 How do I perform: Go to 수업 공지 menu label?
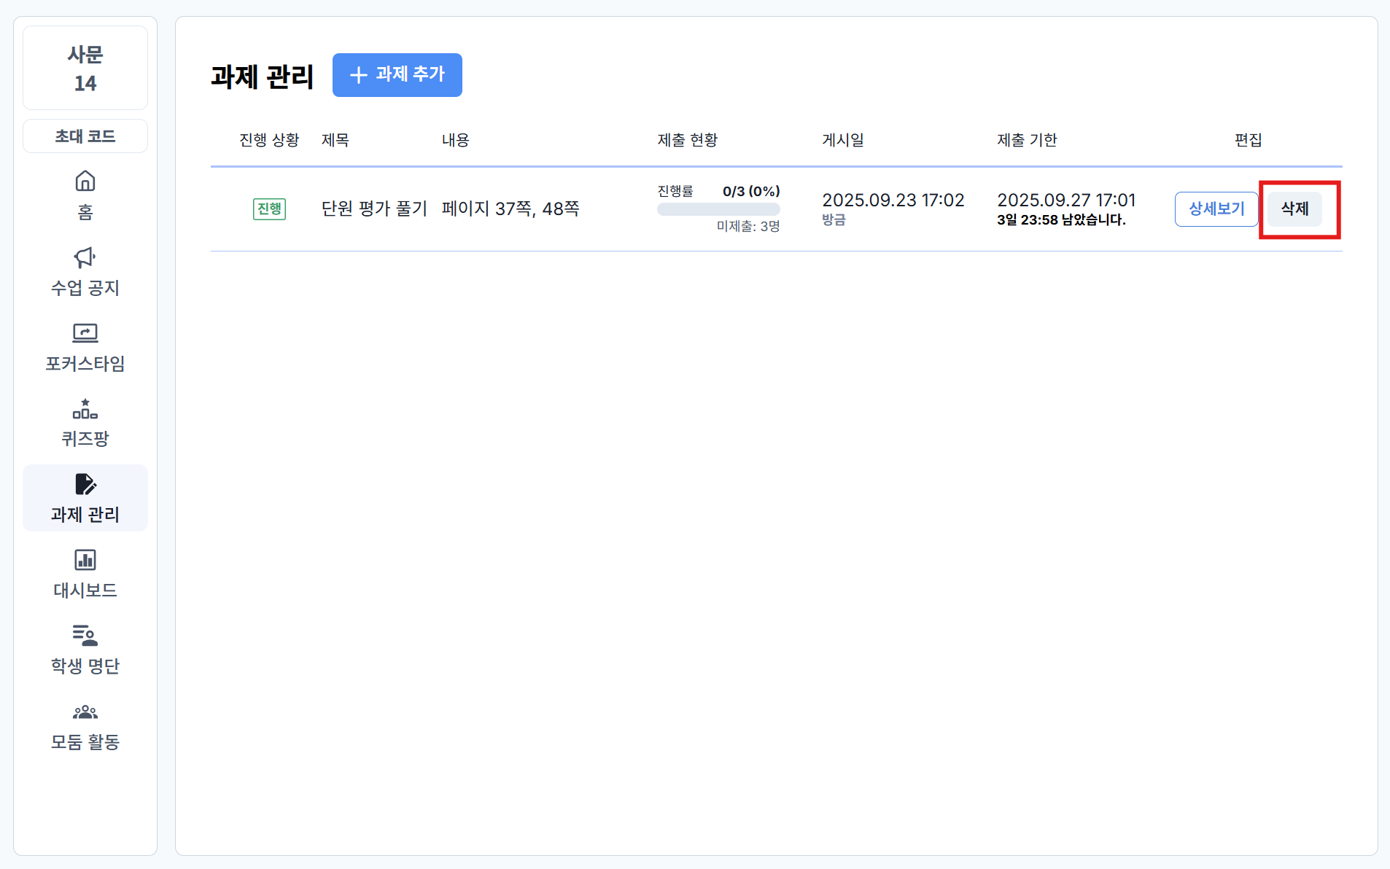tap(85, 288)
